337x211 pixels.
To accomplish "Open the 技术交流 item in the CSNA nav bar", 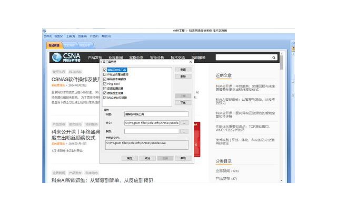I will tap(178, 57).
